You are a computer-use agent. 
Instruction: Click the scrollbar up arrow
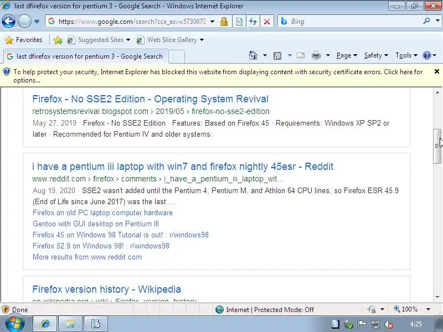point(437,92)
